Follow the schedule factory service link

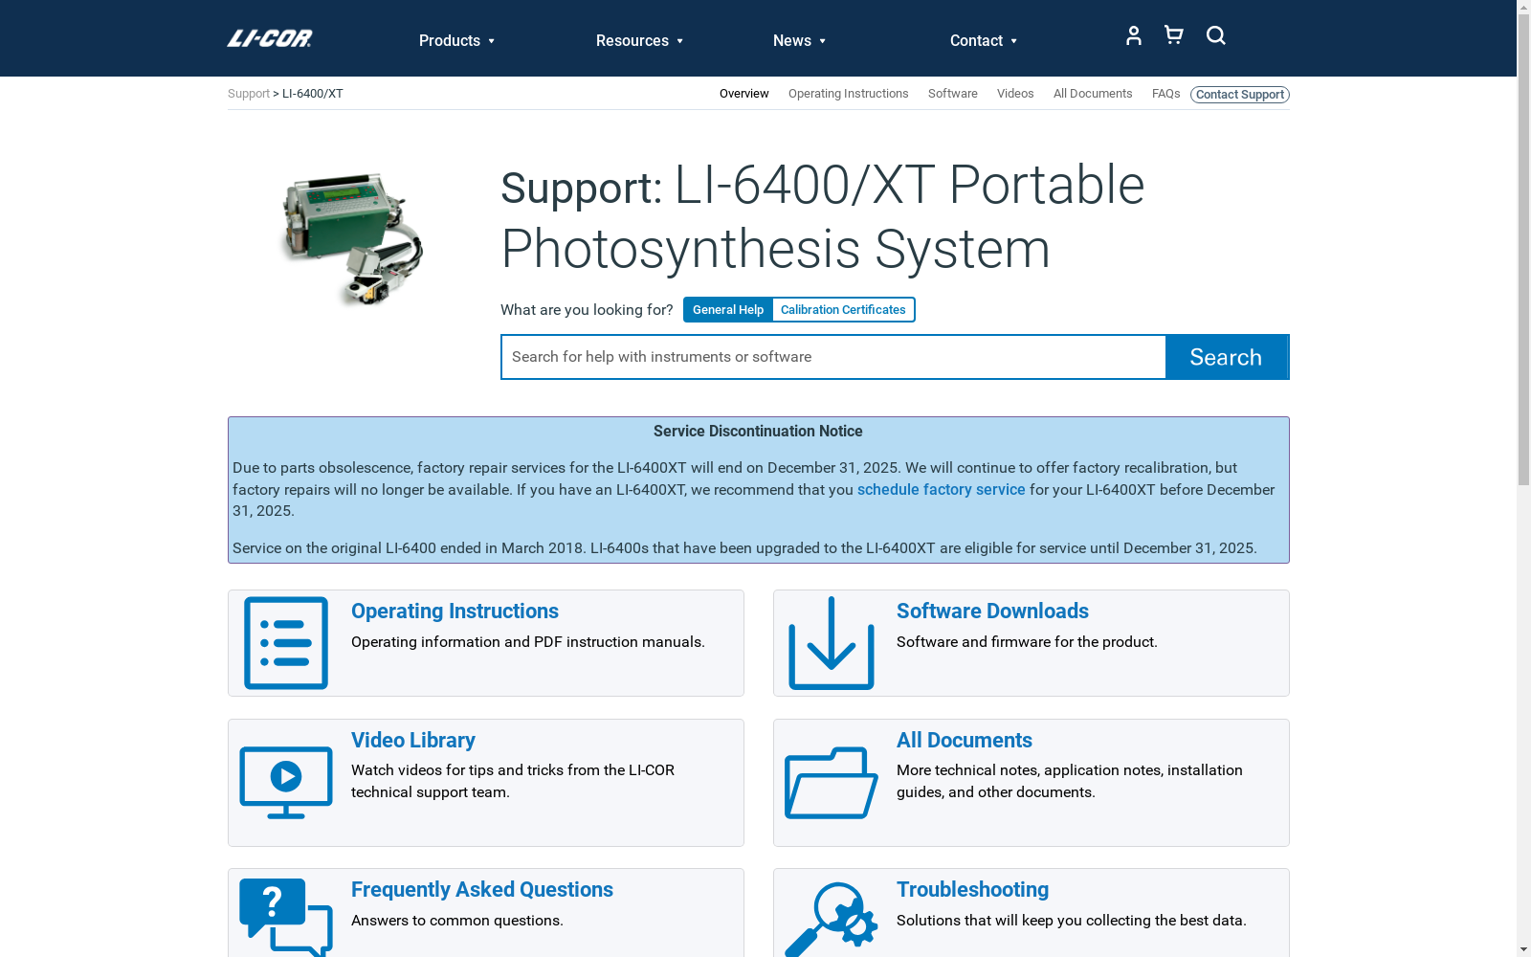941,490
